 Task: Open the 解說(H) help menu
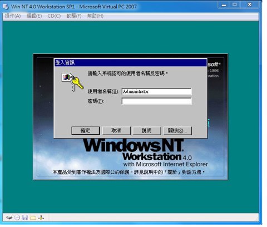tap(95, 16)
